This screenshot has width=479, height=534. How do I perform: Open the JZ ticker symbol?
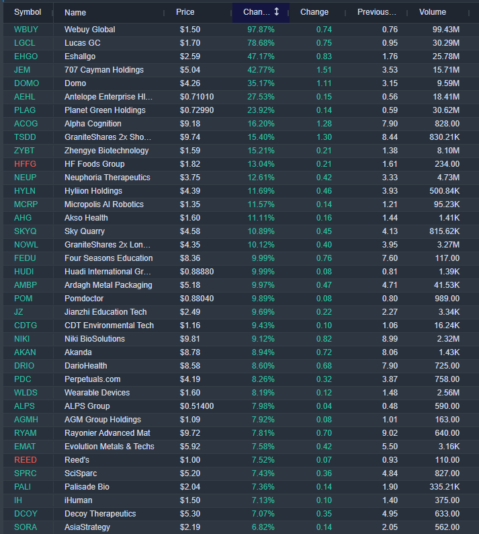(x=19, y=312)
